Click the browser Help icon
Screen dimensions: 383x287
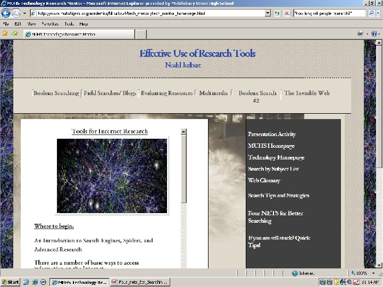pyautogui.click(x=374, y=33)
